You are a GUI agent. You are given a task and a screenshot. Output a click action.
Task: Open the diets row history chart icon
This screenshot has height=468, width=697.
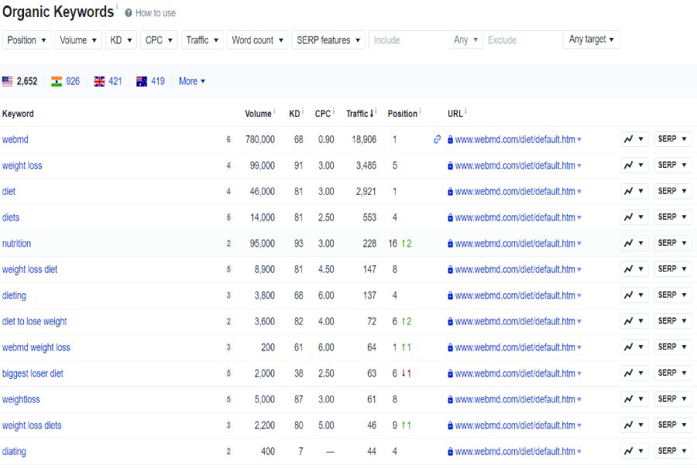click(633, 217)
